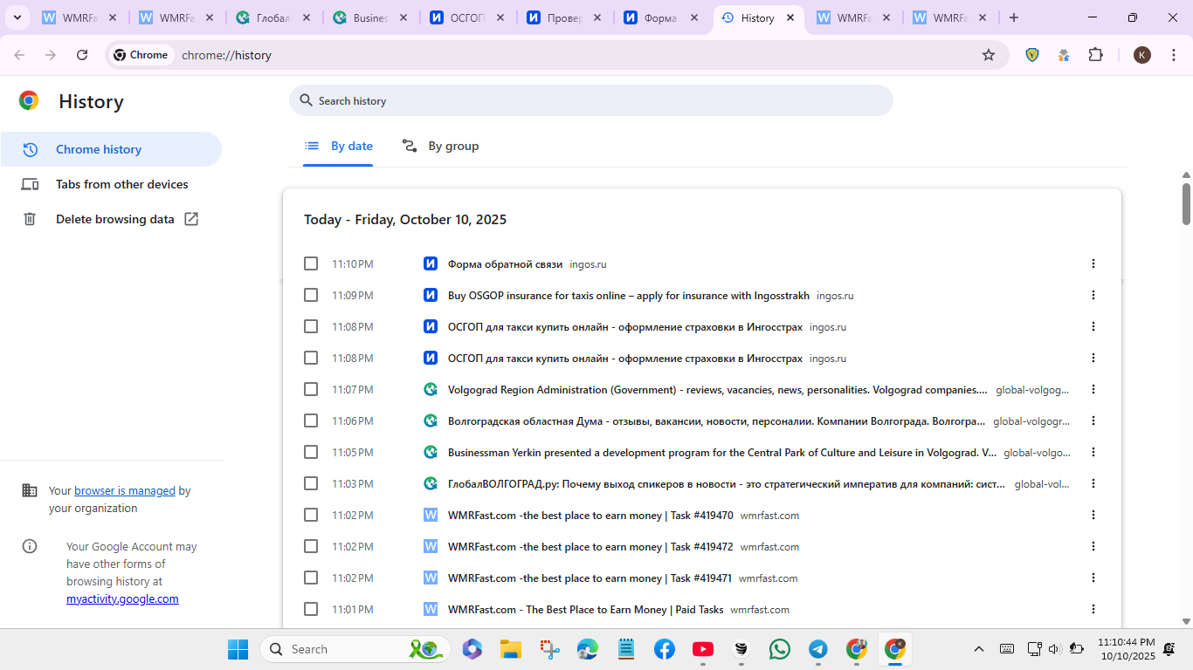Open YouTube from the taskbar
This screenshot has width=1193, height=670.
click(703, 649)
